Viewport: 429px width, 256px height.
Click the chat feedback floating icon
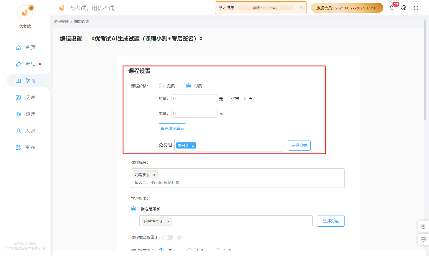(423, 239)
